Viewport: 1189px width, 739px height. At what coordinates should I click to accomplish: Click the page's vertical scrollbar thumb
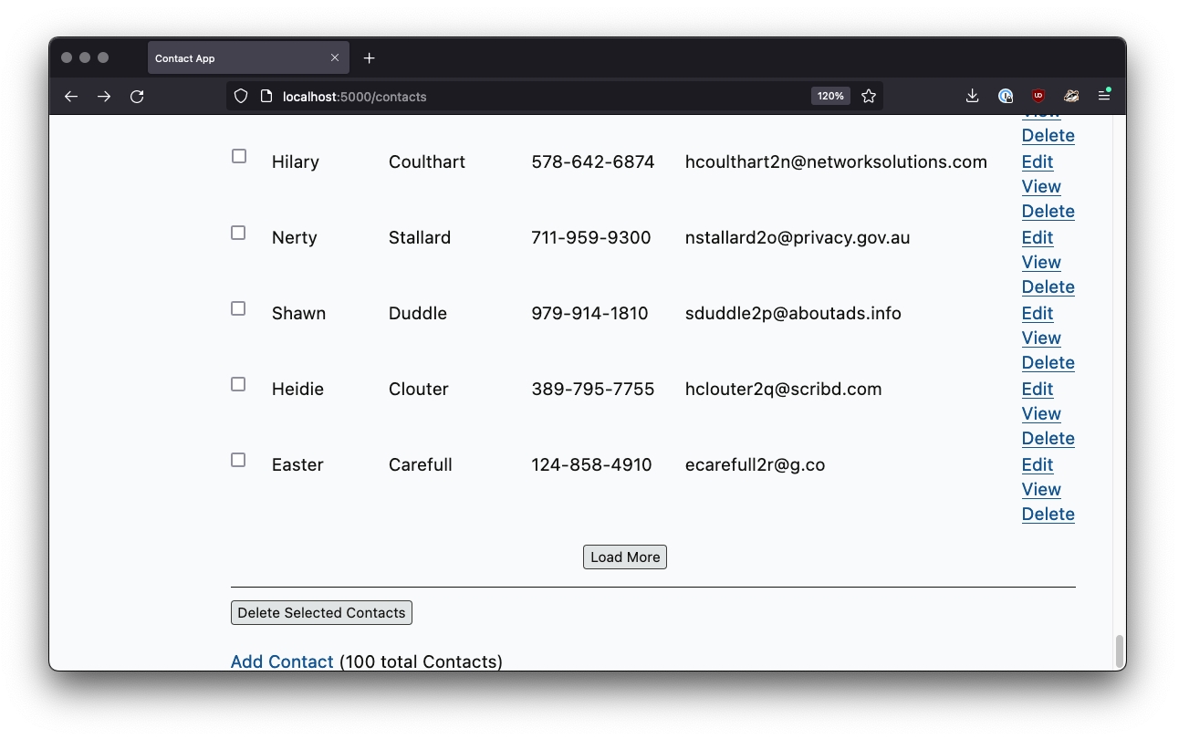tap(1119, 651)
